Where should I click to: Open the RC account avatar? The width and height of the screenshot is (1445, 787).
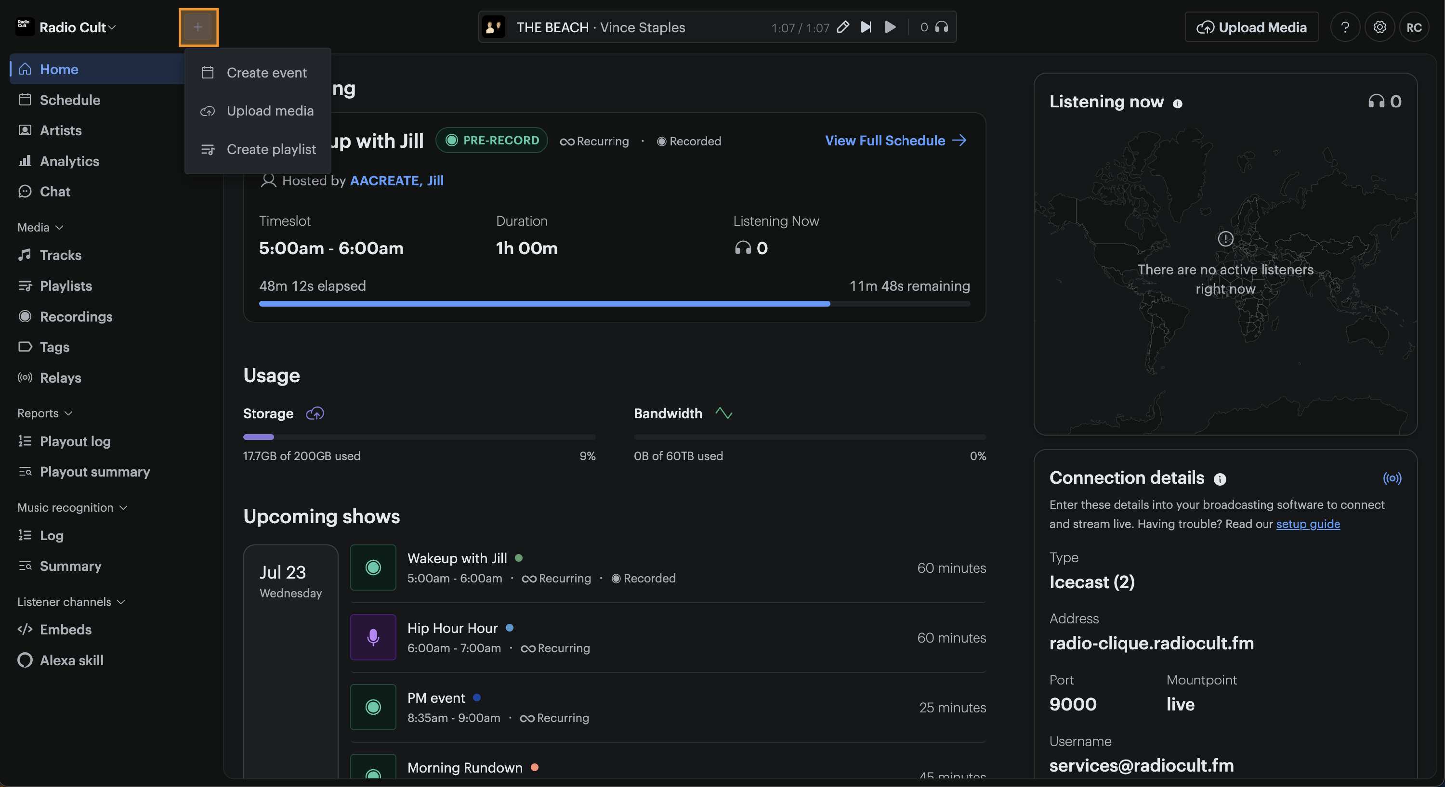tap(1414, 27)
